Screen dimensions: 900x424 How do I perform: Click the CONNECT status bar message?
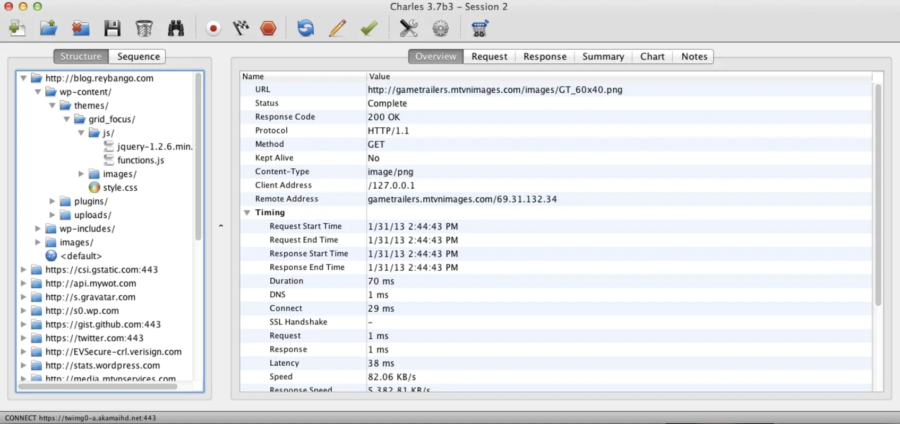(x=80, y=418)
